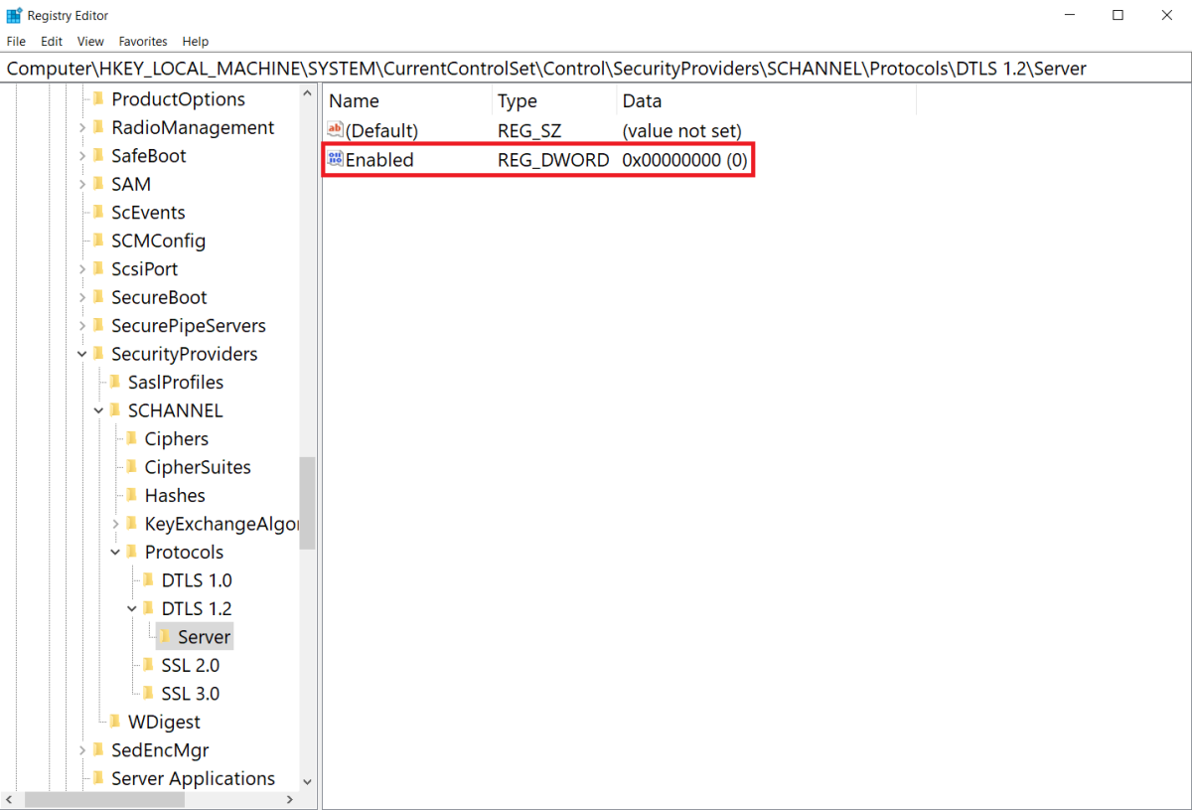The width and height of the screenshot is (1192, 810).
Task: Select the CipherSuites folder icon
Action: [132, 467]
